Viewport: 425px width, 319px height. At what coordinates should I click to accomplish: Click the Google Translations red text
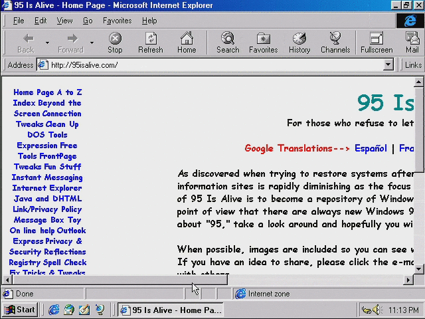pos(297,148)
